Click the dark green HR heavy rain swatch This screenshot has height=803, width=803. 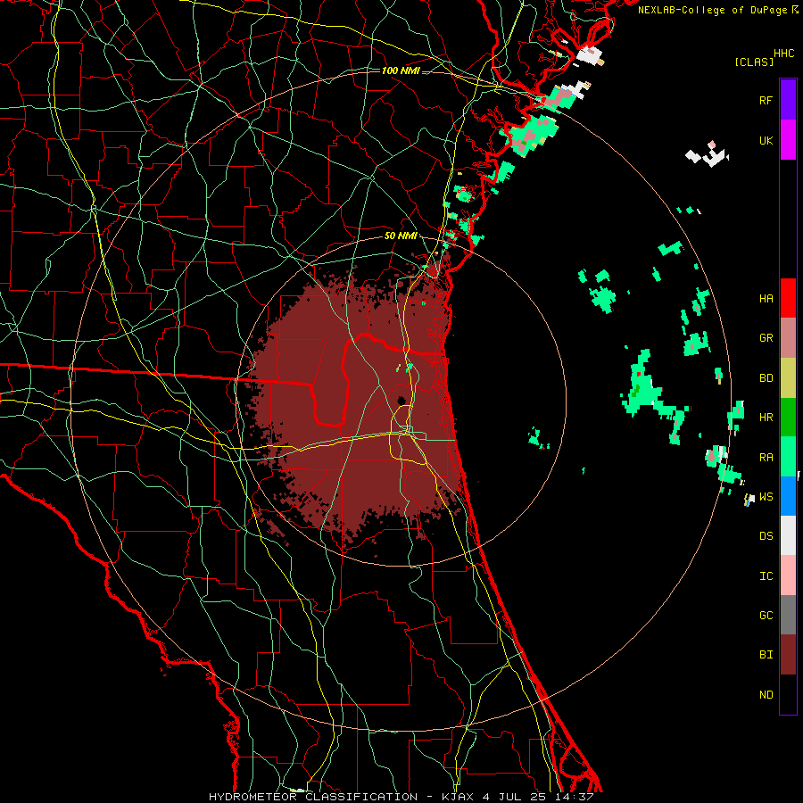point(788,418)
